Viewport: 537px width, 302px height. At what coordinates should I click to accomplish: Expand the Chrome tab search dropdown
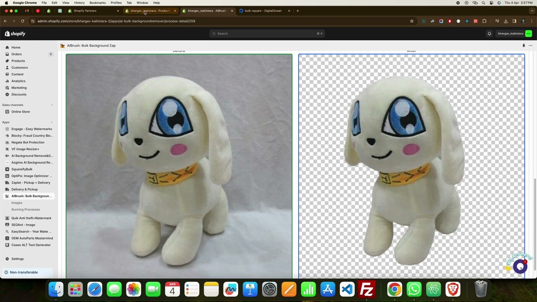coord(532,10)
